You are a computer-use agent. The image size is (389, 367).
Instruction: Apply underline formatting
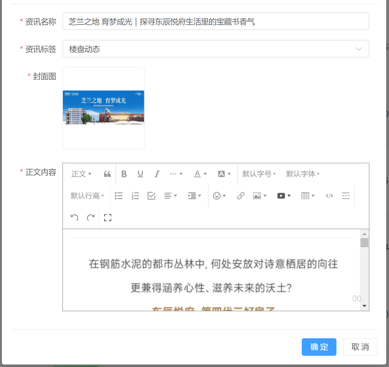pyautogui.click(x=140, y=174)
